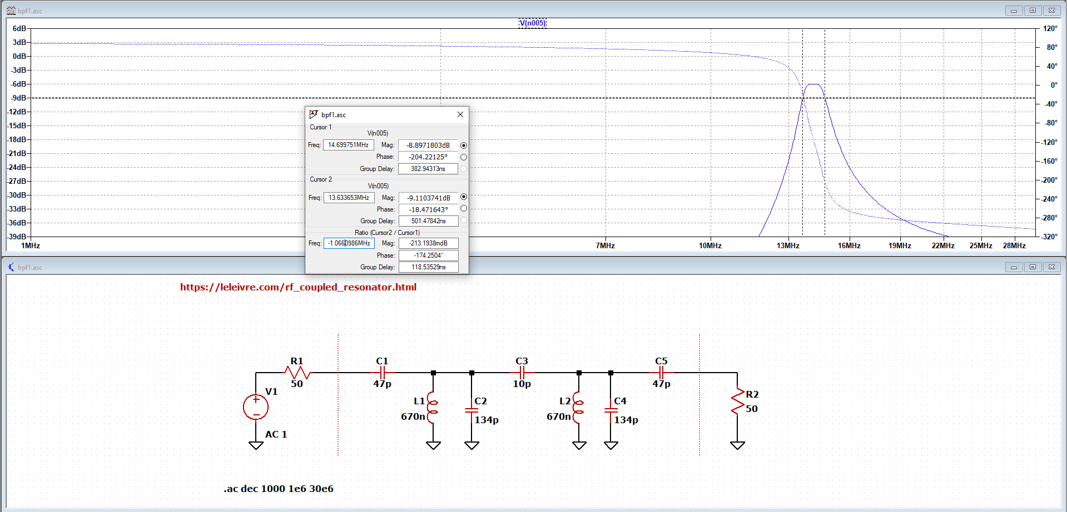Select Cursor 2 Mag radio button
Screen dimensions: 1067x512
[x=464, y=197]
